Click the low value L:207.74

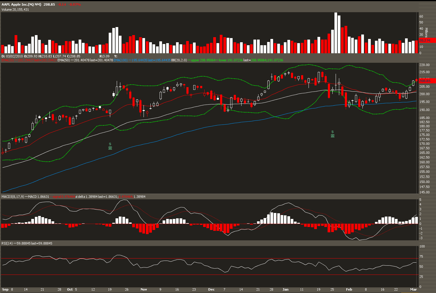[x=60, y=56]
